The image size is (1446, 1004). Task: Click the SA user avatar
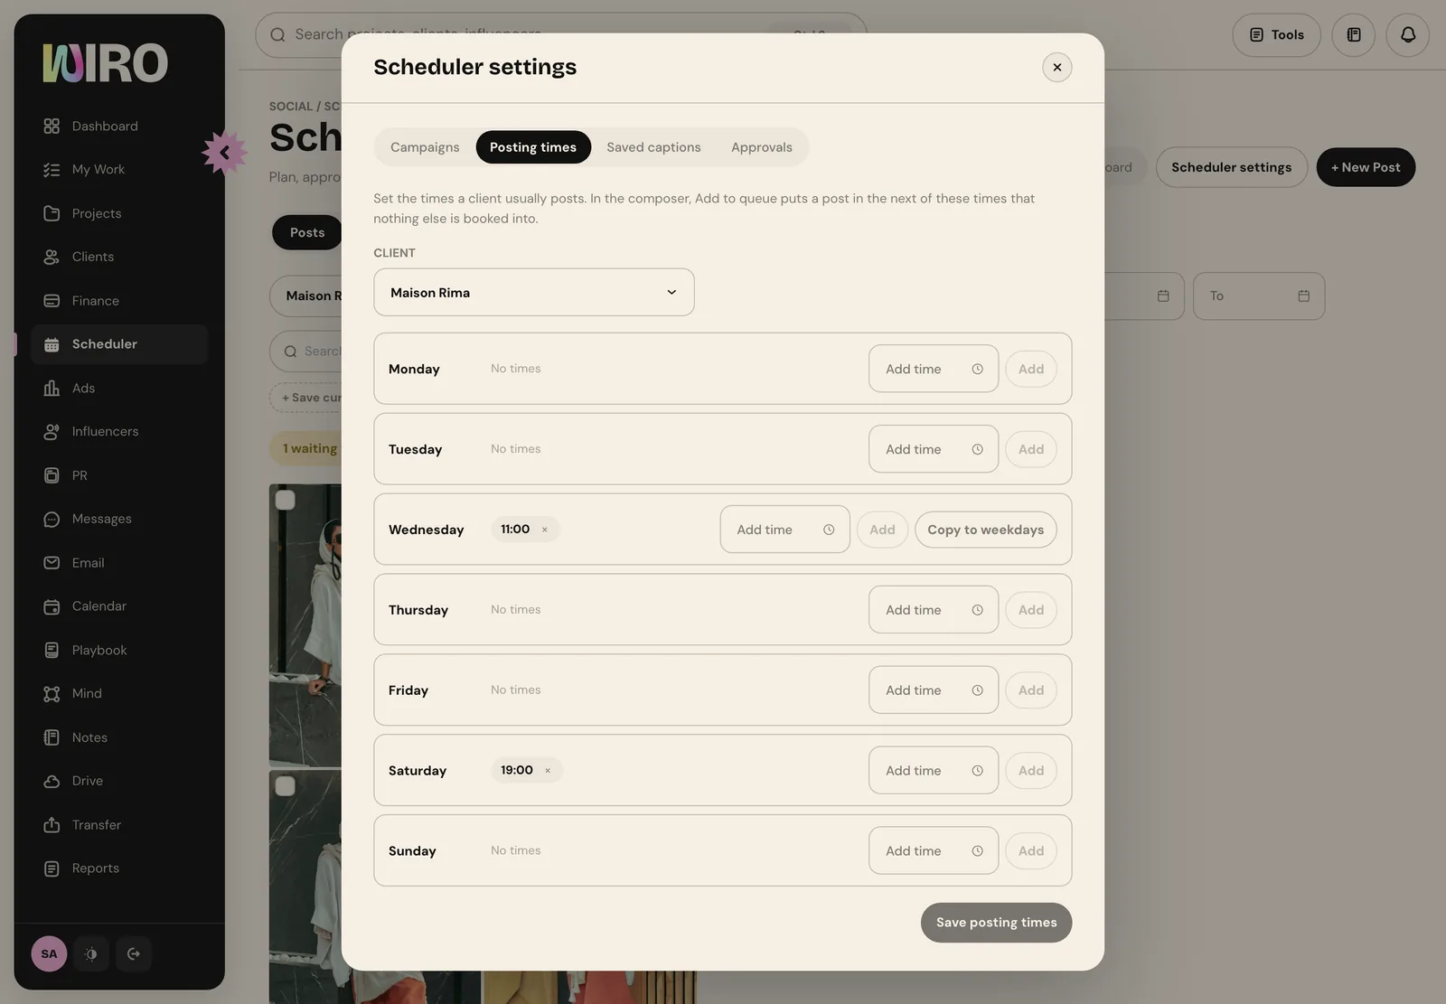pos(49,953)
